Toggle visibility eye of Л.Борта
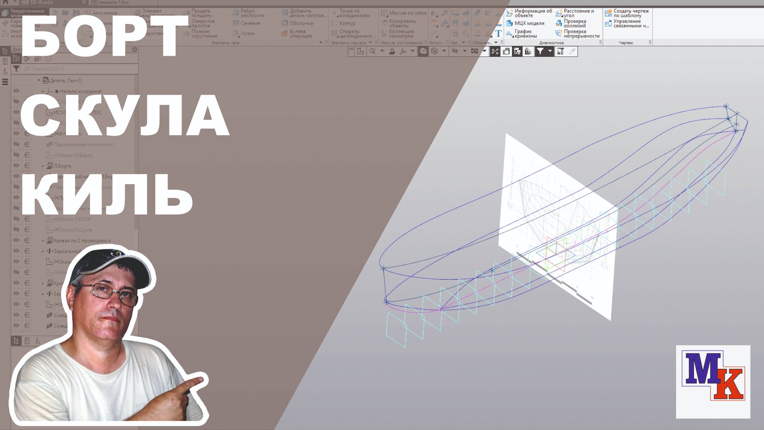 [x=16, y=165]
